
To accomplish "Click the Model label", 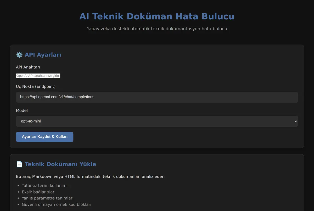I will point(22,110).
